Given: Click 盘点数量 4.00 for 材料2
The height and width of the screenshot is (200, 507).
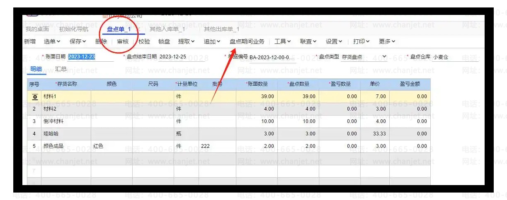Looking at the screenshot, I should pos(298,109).
